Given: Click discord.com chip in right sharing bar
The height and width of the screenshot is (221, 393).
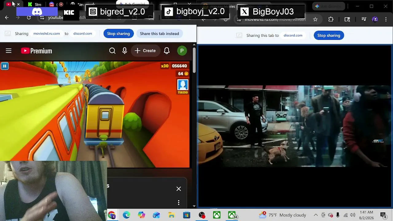Looking at the screenshot, I should pyautogui.click(x=293, y=35).
